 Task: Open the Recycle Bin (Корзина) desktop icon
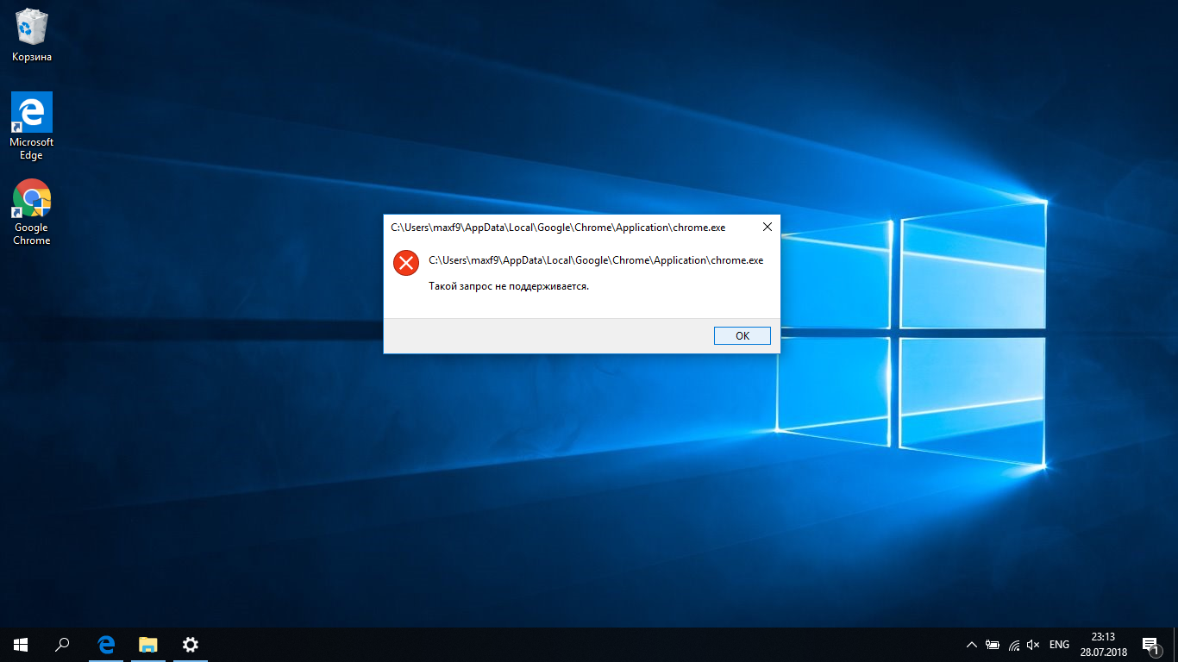(x=32, y=35)
